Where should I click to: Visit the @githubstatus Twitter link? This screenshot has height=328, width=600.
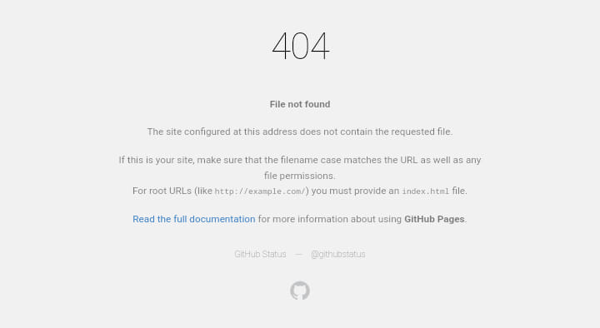pyautogui.click(x=337, y=254)
